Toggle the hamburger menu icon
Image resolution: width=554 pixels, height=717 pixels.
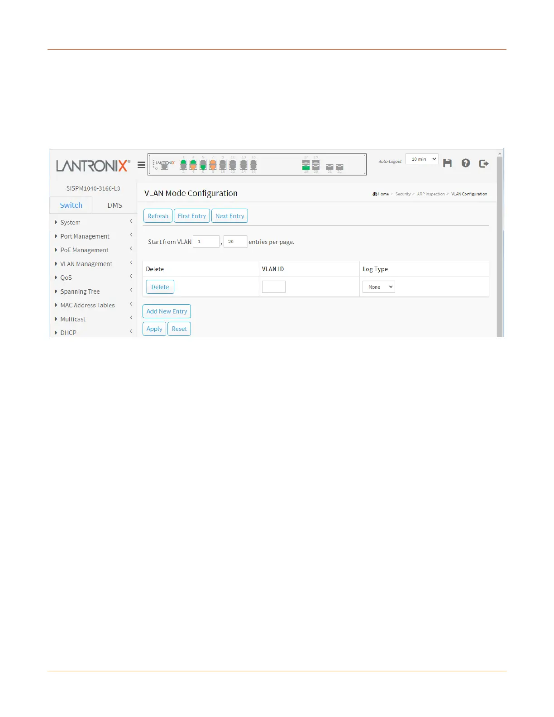click(x=141, y=165)
